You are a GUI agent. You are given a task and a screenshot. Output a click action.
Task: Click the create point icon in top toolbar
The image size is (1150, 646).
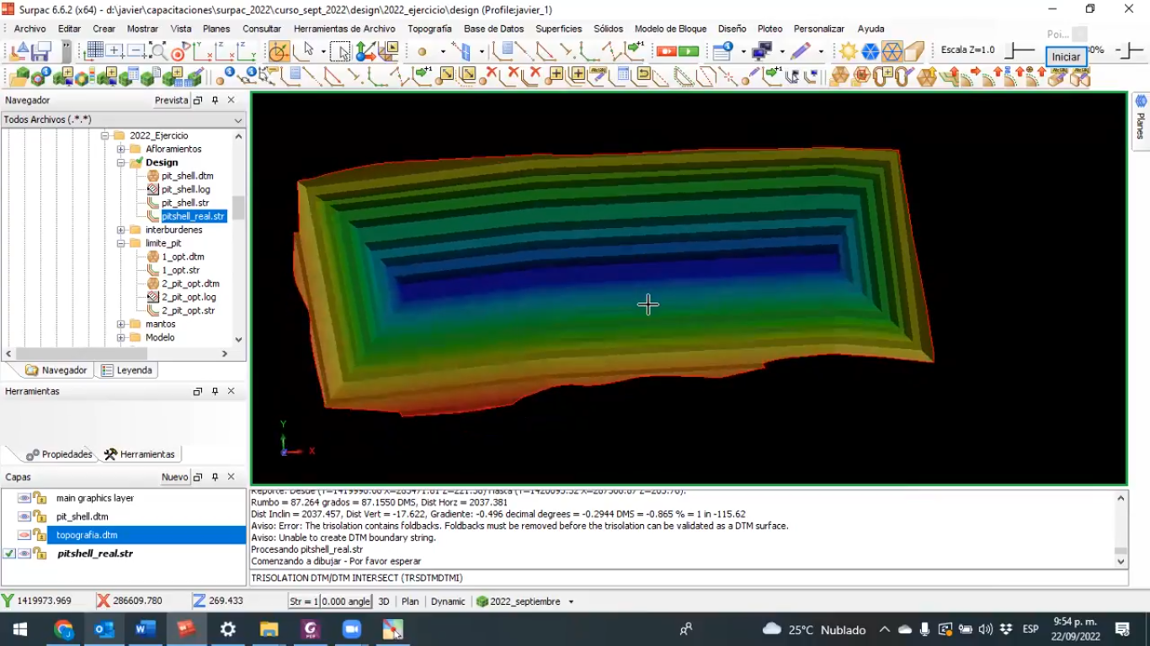pos(422,51)
